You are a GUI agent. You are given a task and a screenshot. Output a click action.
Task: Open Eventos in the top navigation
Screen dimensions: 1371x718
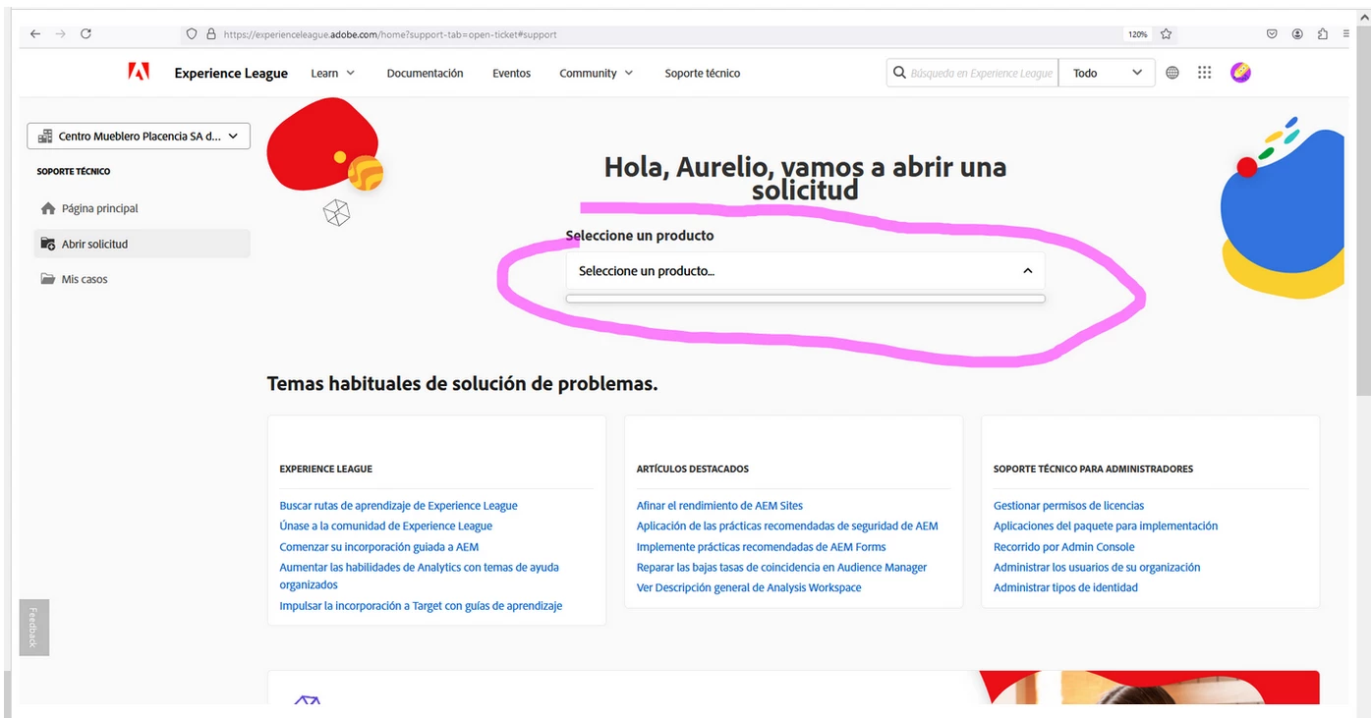coord(511,73)
